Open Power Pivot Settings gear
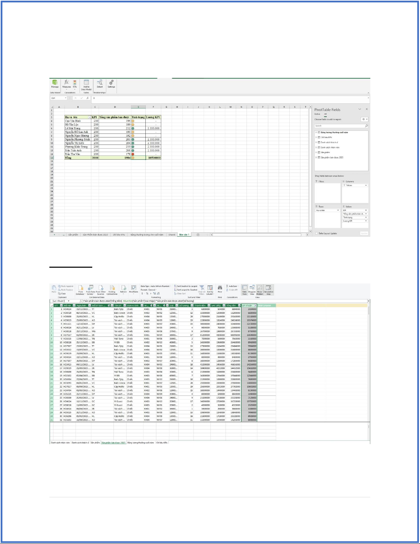The height and width of the screenshot is (544, 420). coord(111,83)
